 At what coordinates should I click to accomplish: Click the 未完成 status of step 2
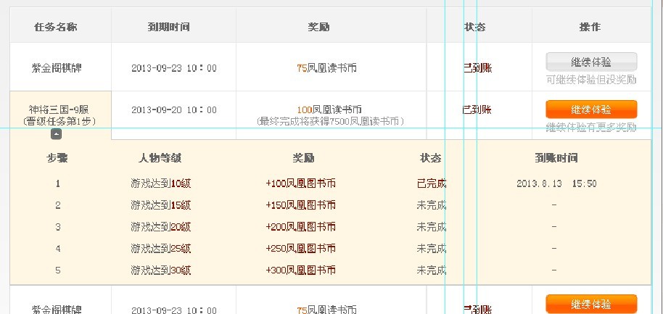(432, 205)
